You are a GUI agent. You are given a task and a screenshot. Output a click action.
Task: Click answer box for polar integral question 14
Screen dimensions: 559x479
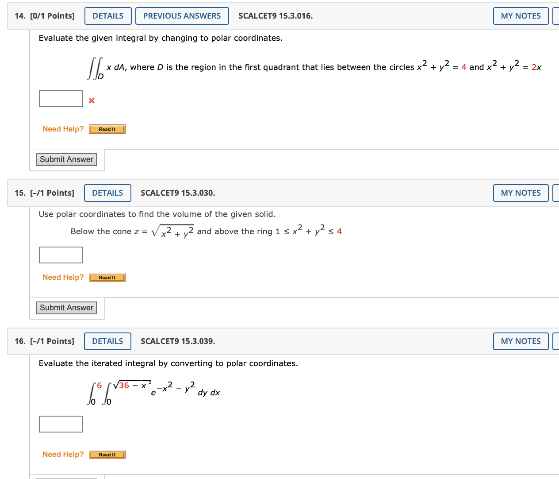pyautogui.click(x=61, y=99)
